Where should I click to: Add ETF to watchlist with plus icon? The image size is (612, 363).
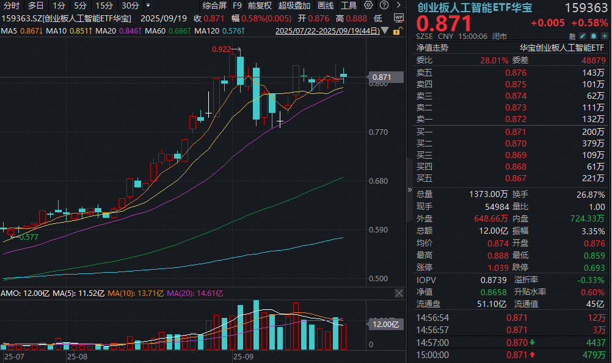604,36
